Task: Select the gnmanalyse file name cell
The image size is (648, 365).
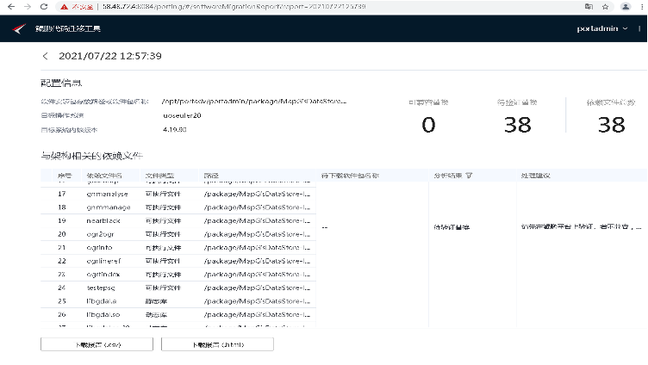Action: tap(108, 194)
